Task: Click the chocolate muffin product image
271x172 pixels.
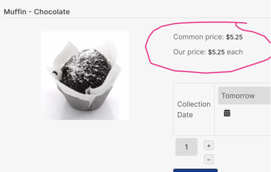Action: [85, 75]
